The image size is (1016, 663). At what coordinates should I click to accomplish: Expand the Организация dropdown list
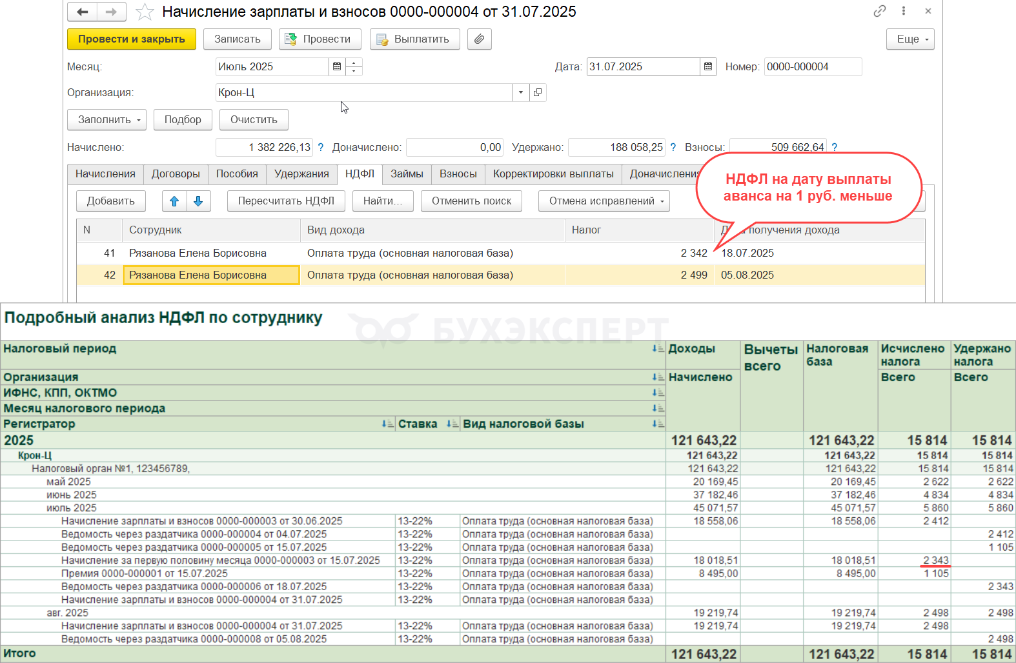tap(521, 92)
